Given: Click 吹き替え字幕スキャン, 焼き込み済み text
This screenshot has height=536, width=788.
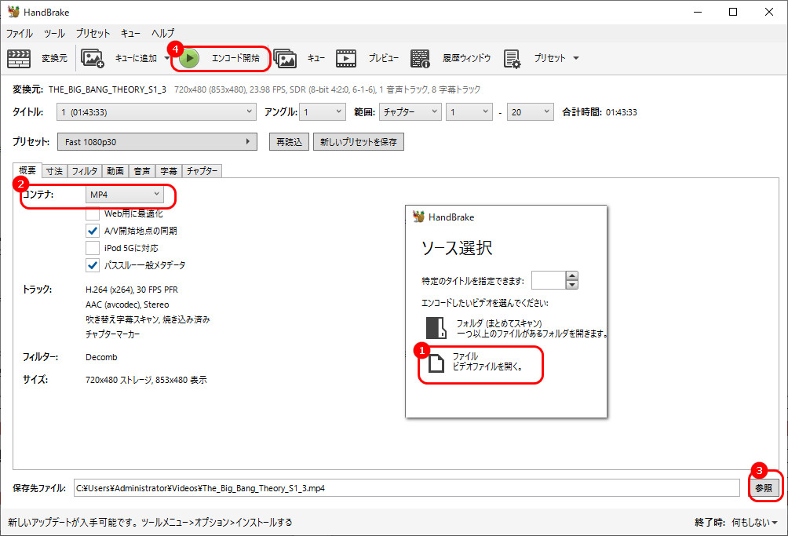Looking at the screenshot, I should click(x=148, y=319).
